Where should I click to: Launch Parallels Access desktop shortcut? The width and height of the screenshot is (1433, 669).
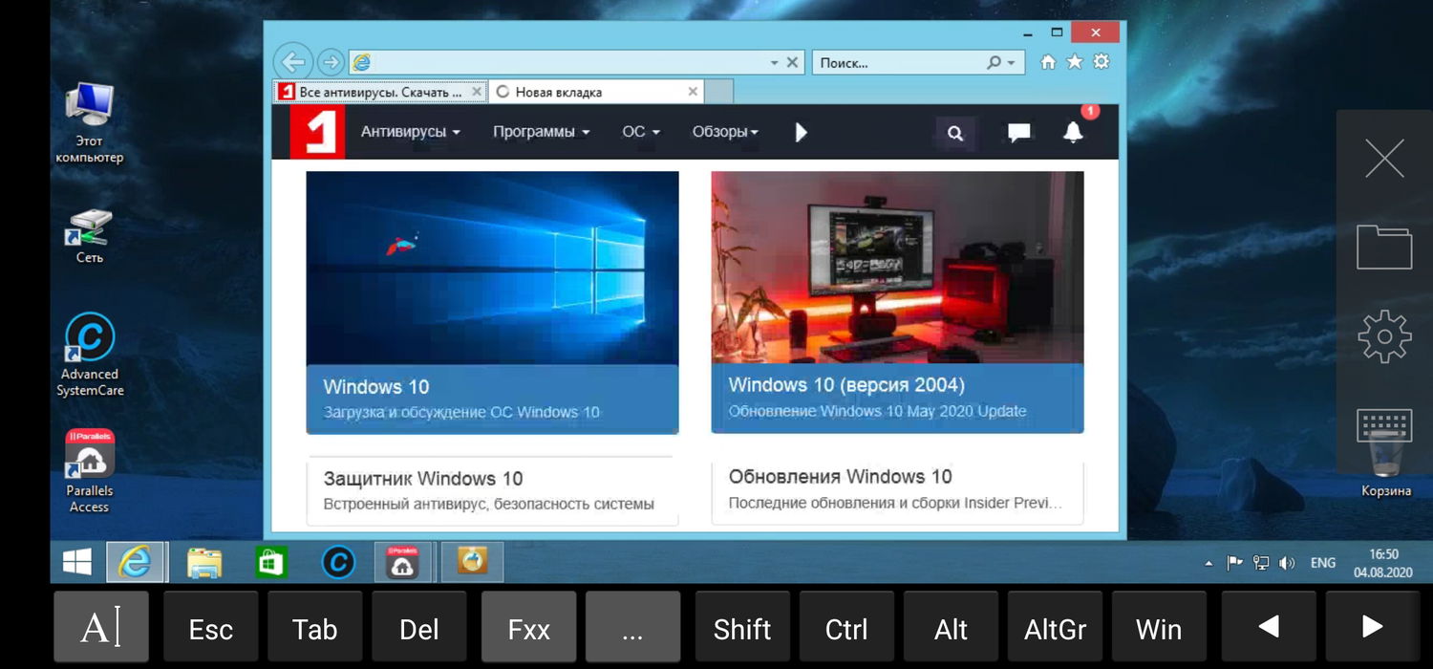[90, 471]
